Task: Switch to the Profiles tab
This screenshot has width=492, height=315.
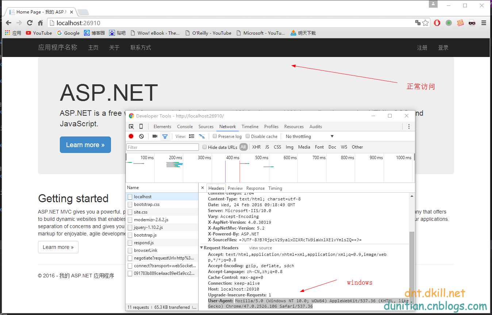Action: (x=271, y=126)
